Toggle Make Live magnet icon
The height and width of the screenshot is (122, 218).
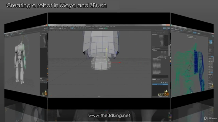coord(87,28)
